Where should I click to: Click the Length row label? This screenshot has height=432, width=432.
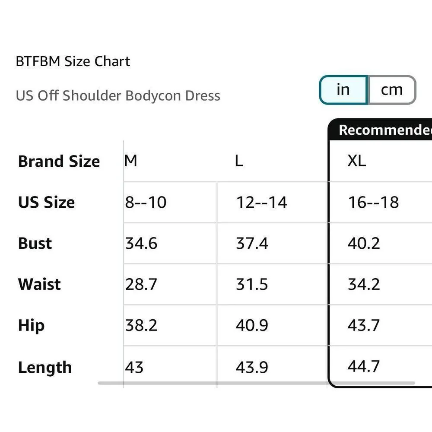pyautogui.click(x=44, y=367)
